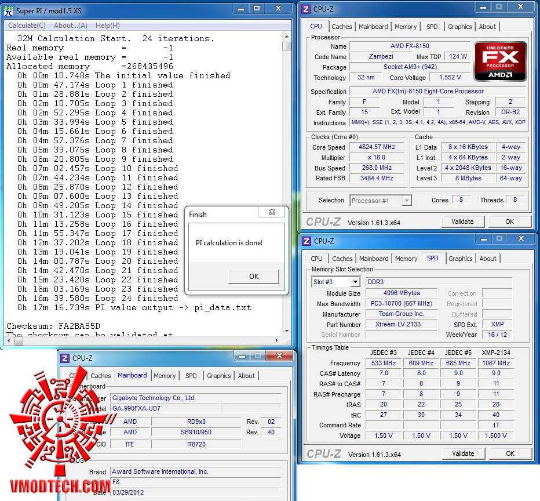540x501 pixels.
Task: Click the Core Voltage value 1.552 V
Action: (x=450, y=77)
